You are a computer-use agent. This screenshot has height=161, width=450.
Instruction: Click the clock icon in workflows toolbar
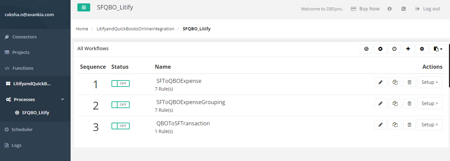pyautogui.click(x=394, y=49)
